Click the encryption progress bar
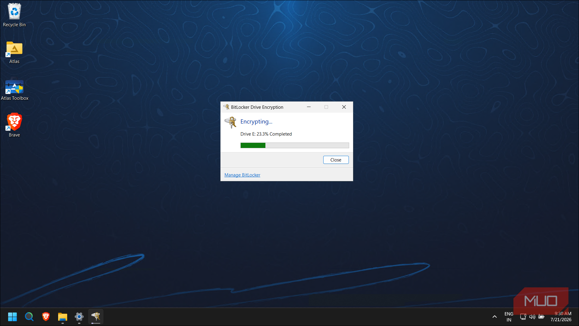 pyautogui.click(x=295, y=146)
